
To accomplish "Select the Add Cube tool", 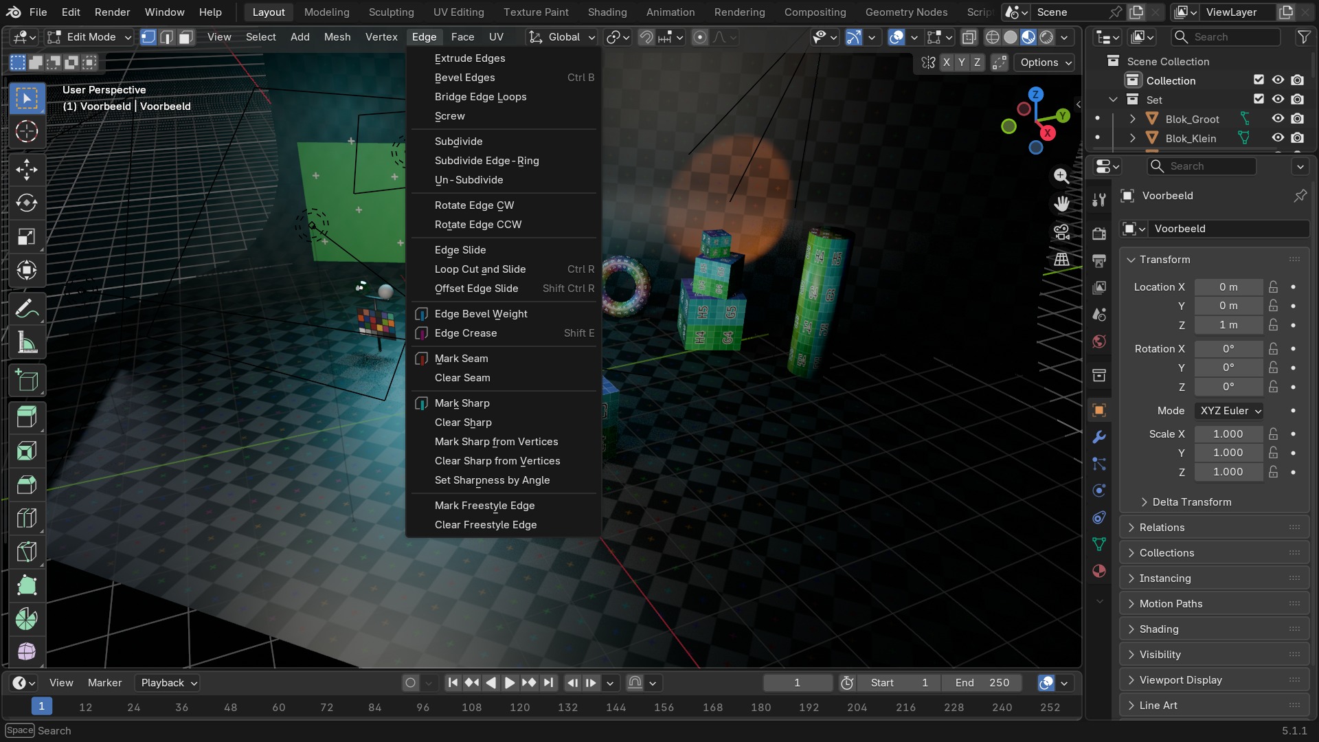I will tap(27, 381).
